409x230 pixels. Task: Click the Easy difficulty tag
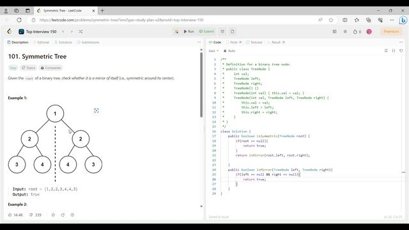coord(13,68)
